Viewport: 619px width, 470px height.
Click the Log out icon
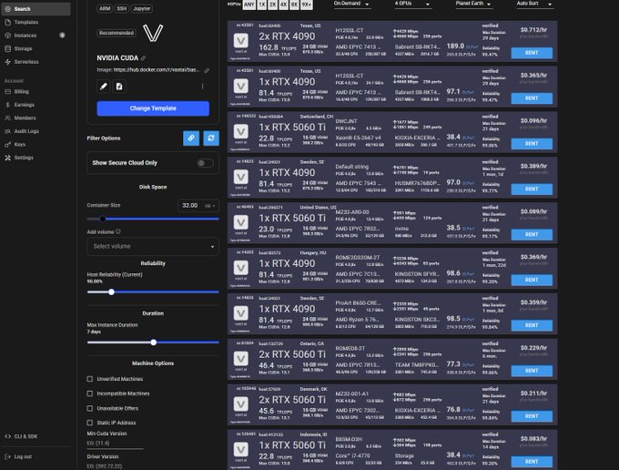(7, 456)
